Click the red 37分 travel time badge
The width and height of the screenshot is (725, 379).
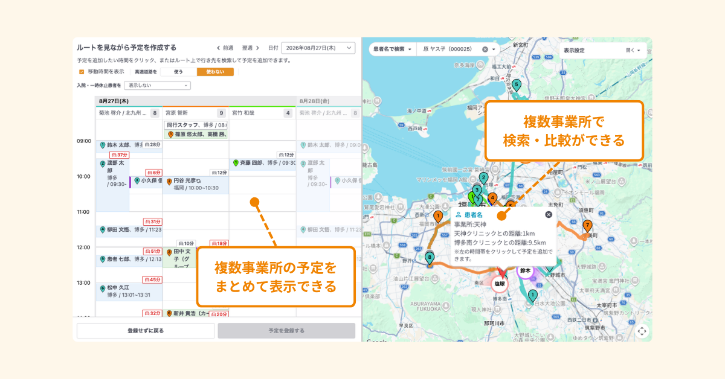click(119, 155)
